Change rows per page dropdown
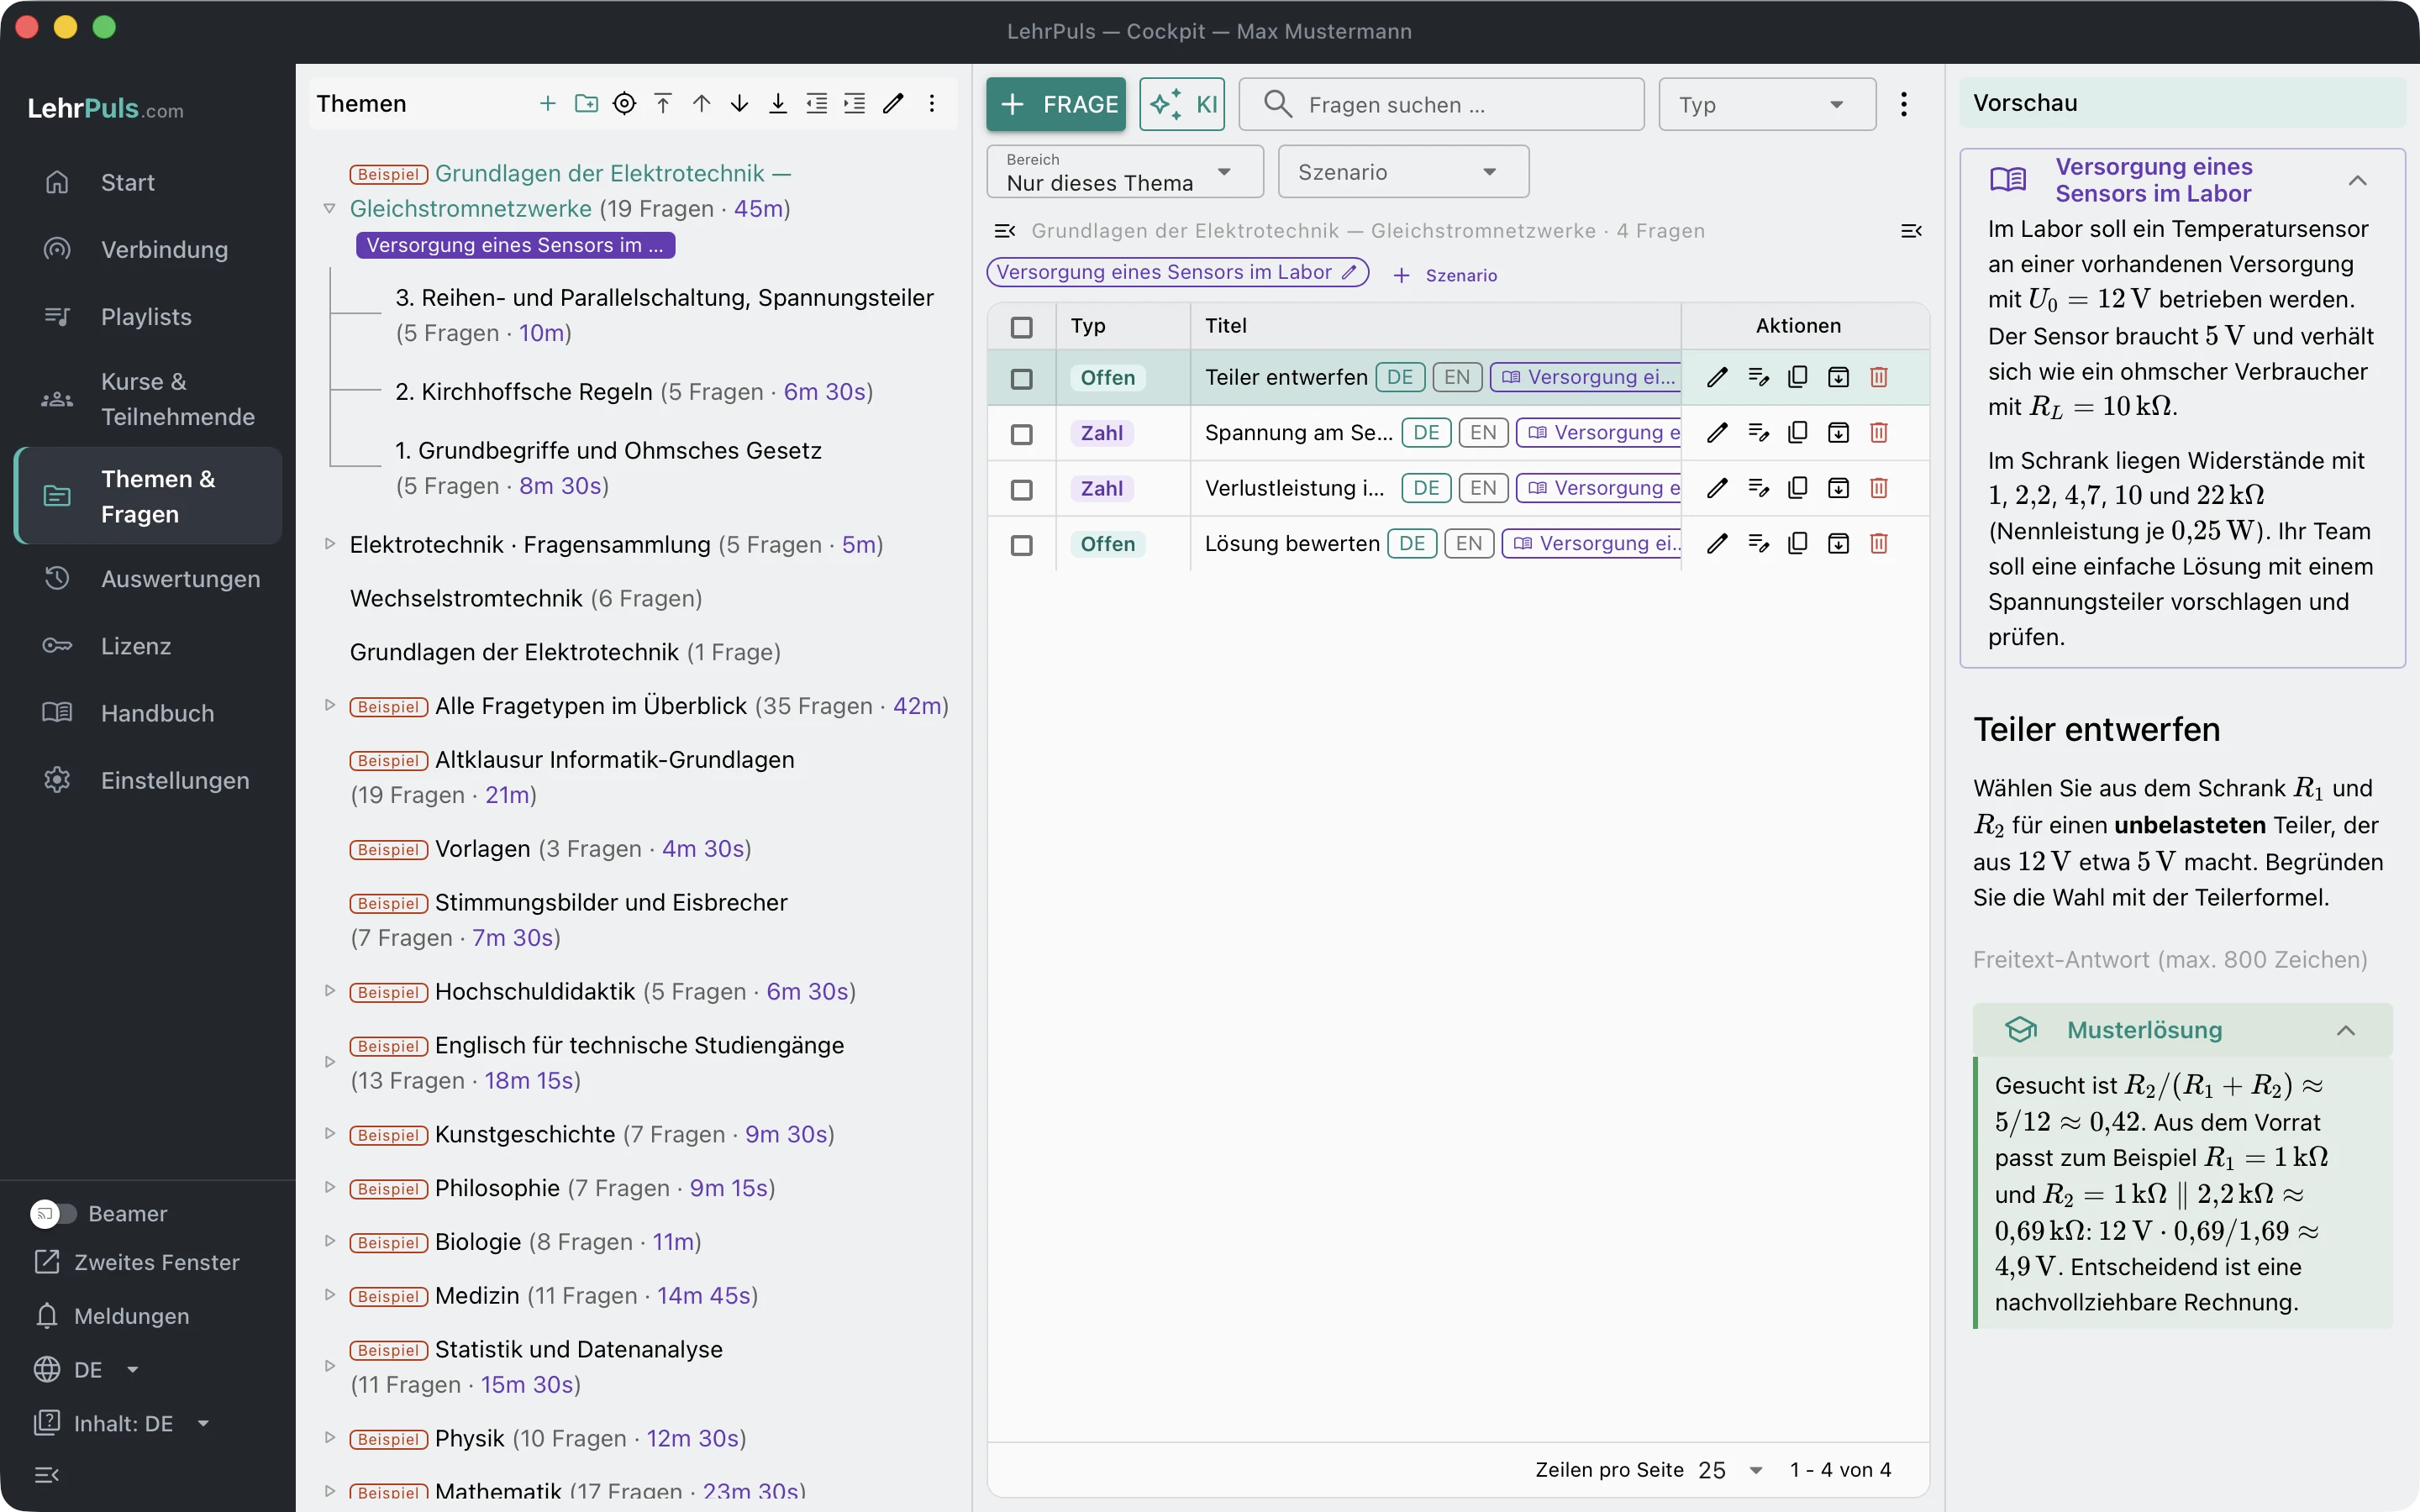The image size is (2420, 1512). point(1731,1470)
